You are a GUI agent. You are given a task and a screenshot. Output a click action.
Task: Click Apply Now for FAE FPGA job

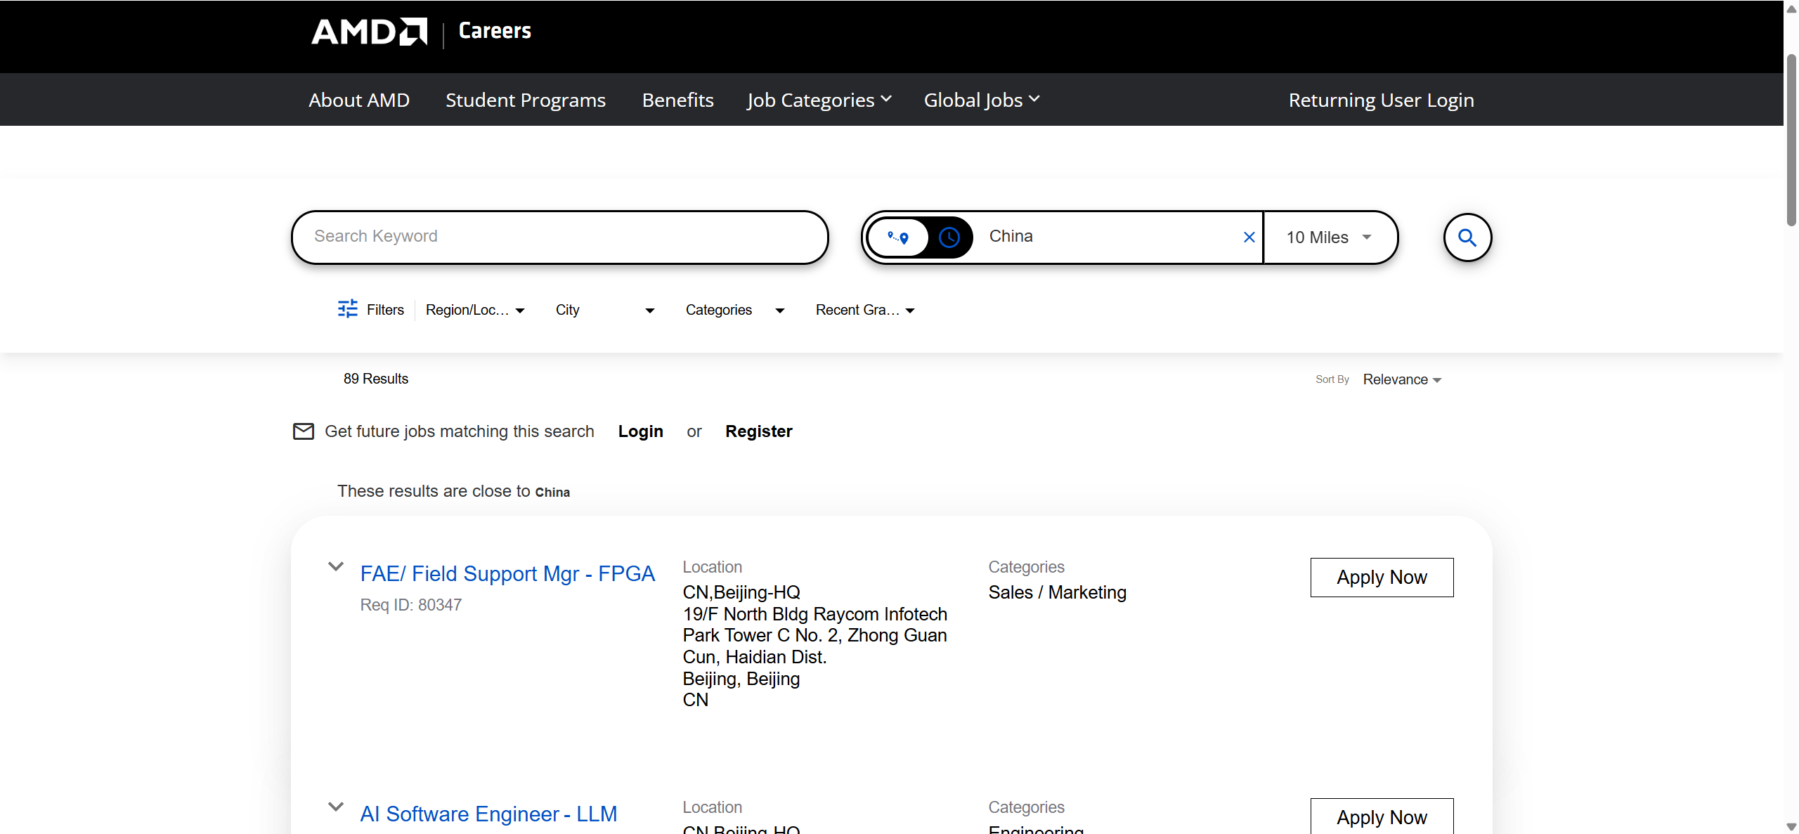pyautogui.click(x=1381, y=578)
